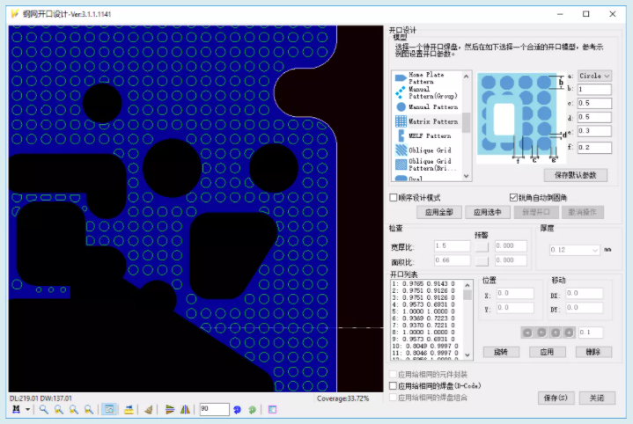Click 保存默认参数 button
The height and width of the screenshot is (424, 633).
tap(575, 175)
